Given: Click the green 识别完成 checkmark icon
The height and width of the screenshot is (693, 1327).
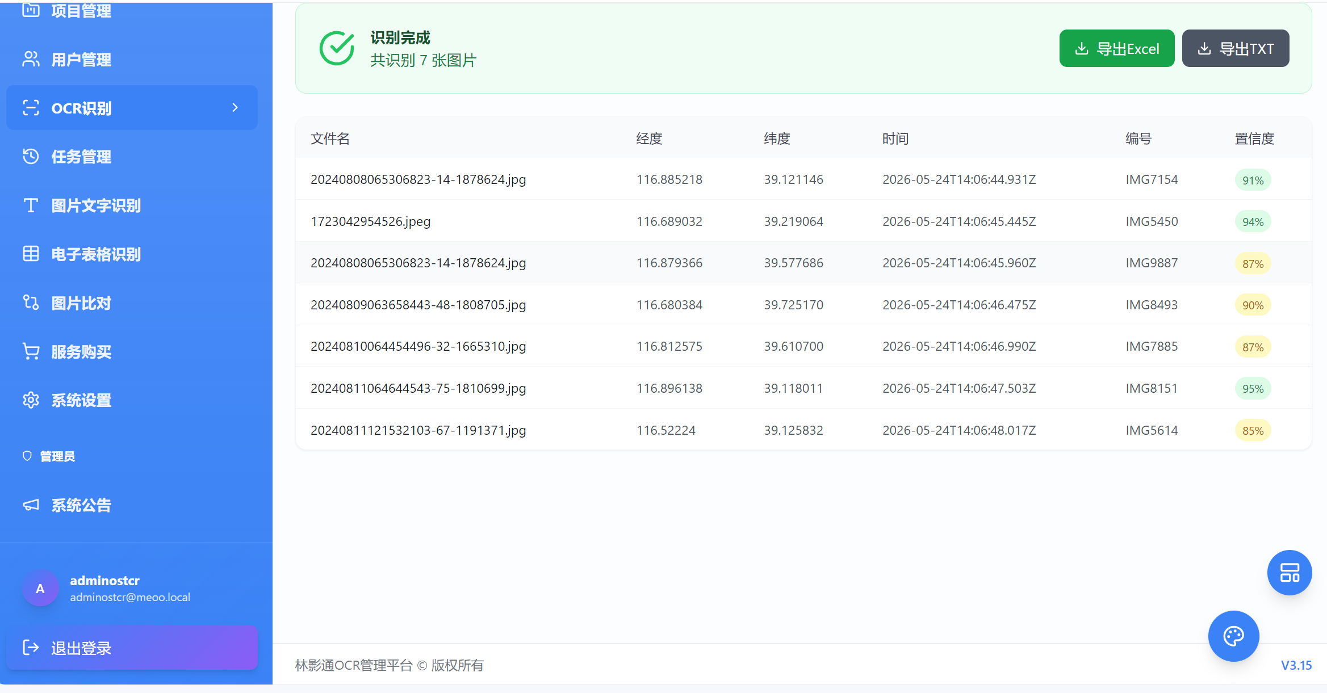Looking at the screenshot, I should click(337, 48).
